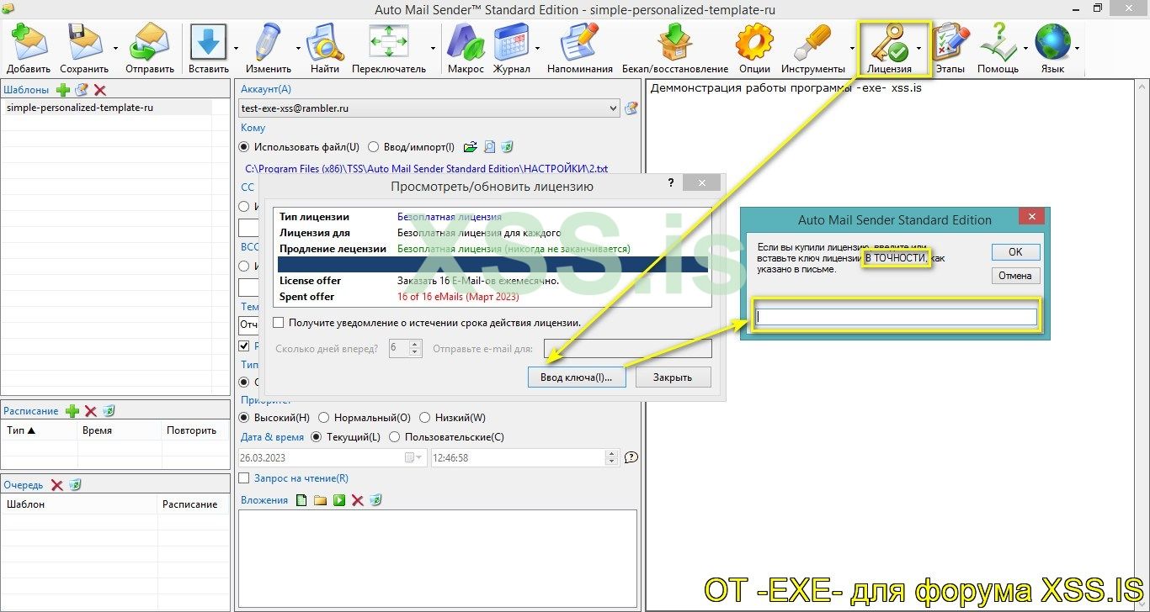Click the Ввод ключа(I)... button
The width and height of the screenshot is (1150, 612).
coord(577,377)
